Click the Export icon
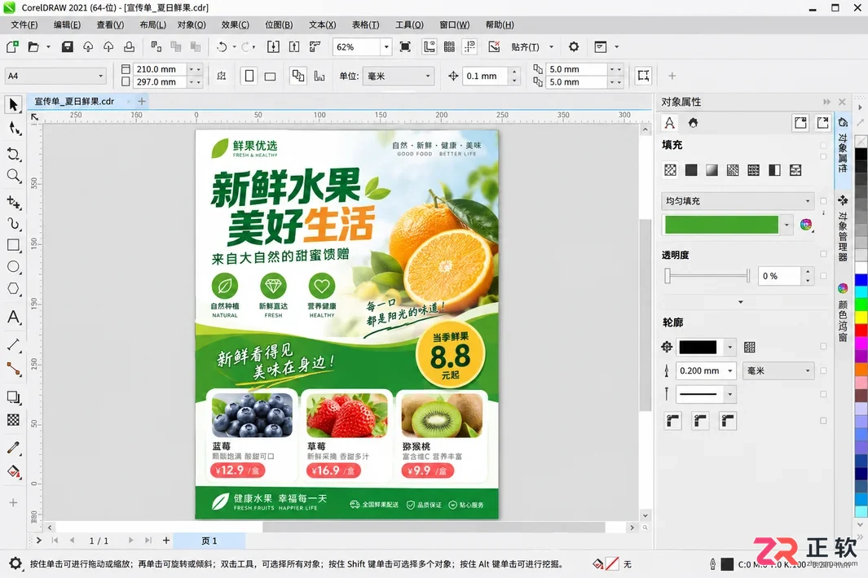 [x=294, y=47]
